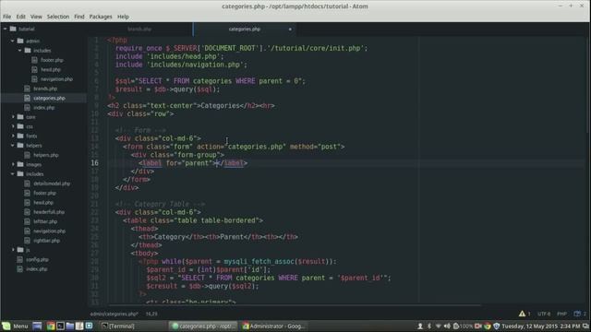
Task: Open helpers.php in the helpers folder
Action: point(46,155)
